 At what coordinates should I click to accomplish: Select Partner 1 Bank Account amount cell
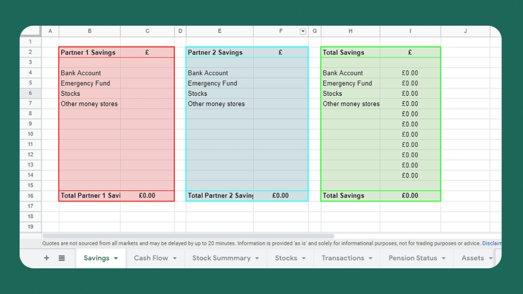click(x=147, y=73)
